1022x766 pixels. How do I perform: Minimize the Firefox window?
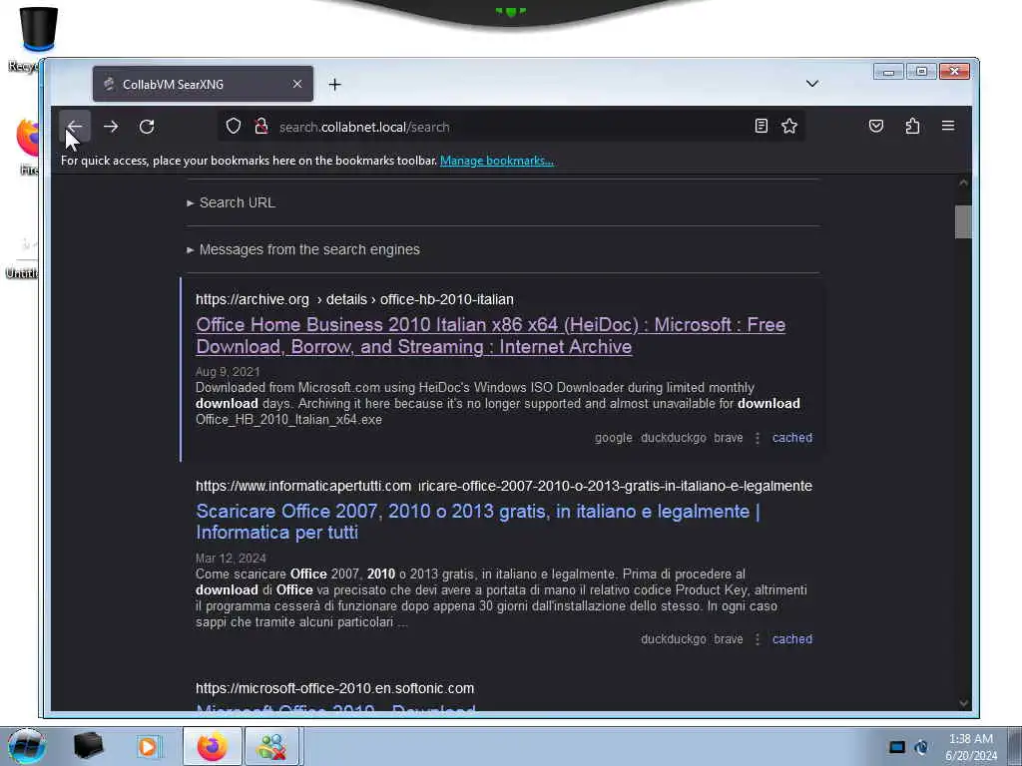point(887,71)
